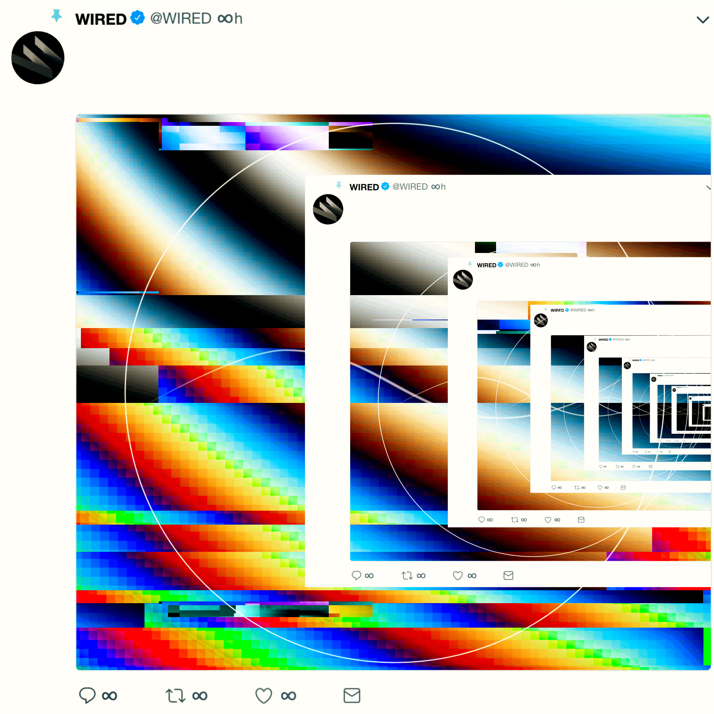Click the blue verified badge beside the outermost WIRED name
The width and height of the screenshot is (714, 714).
coord(137,18)
